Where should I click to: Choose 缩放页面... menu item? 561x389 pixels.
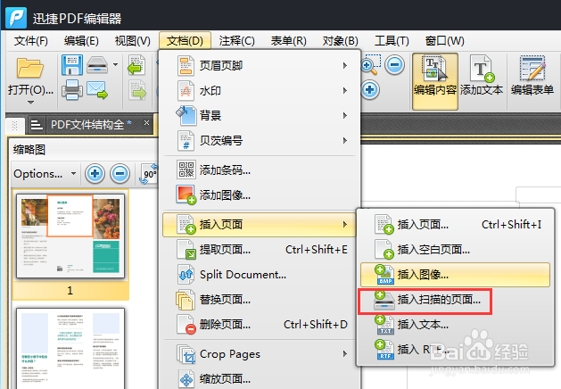(x=260, y=378)
